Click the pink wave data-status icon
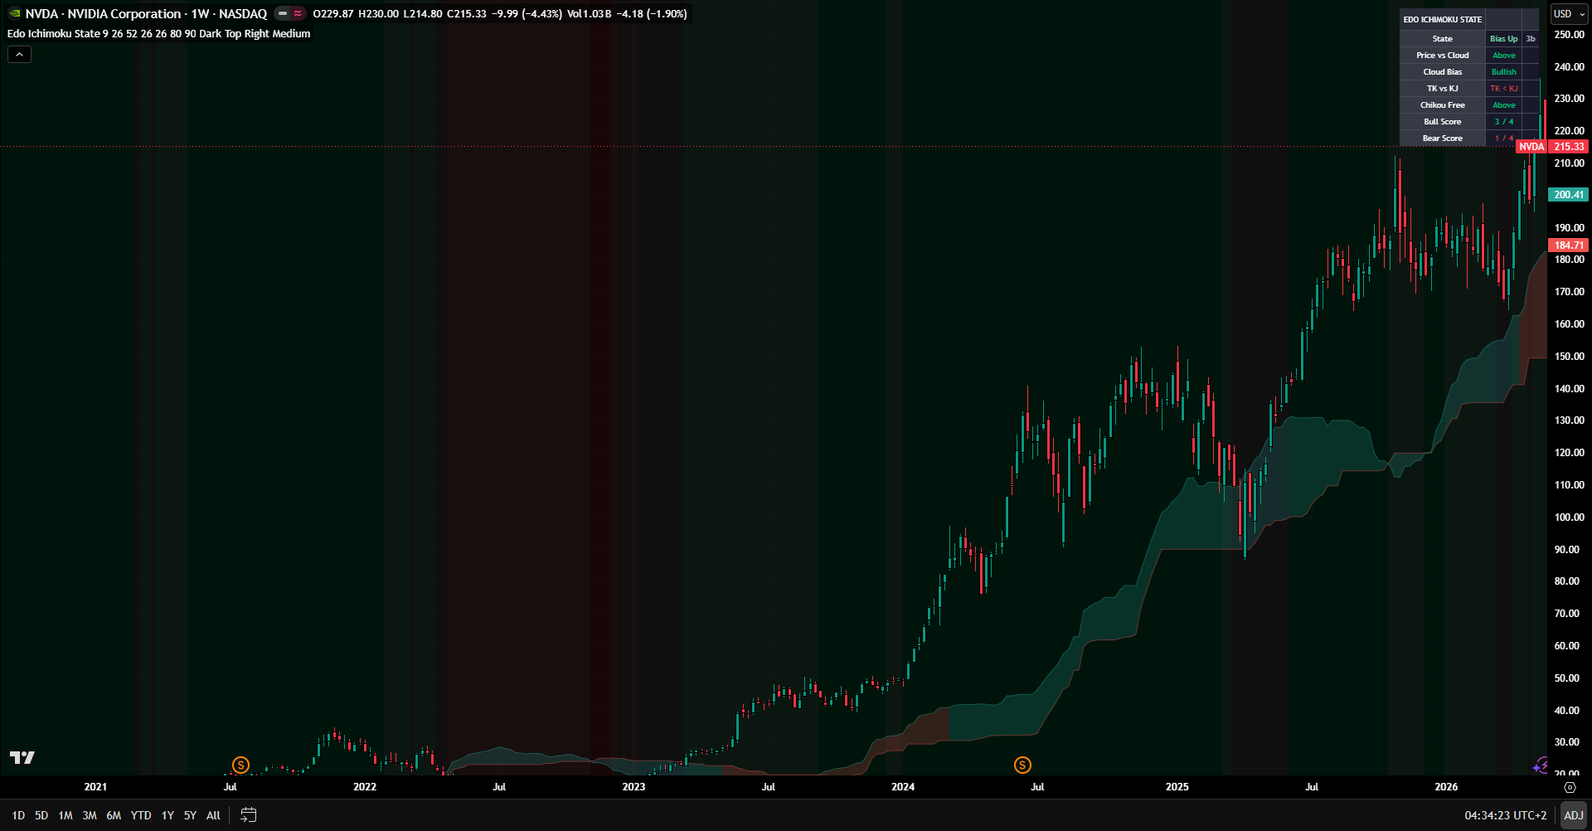1592x831 pixels. (x=298, y=13)
